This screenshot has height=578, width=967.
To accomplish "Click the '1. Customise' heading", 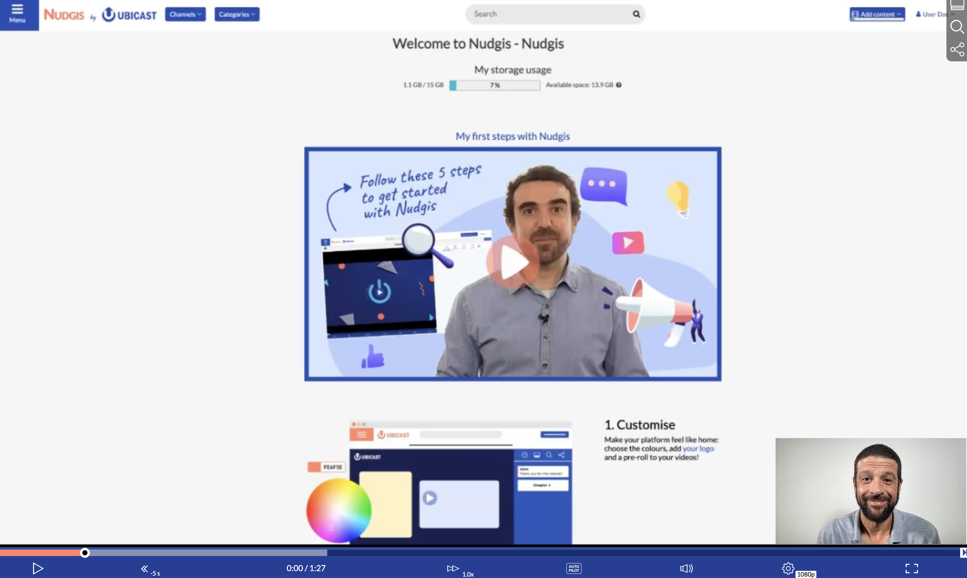I will click(640, 424).
